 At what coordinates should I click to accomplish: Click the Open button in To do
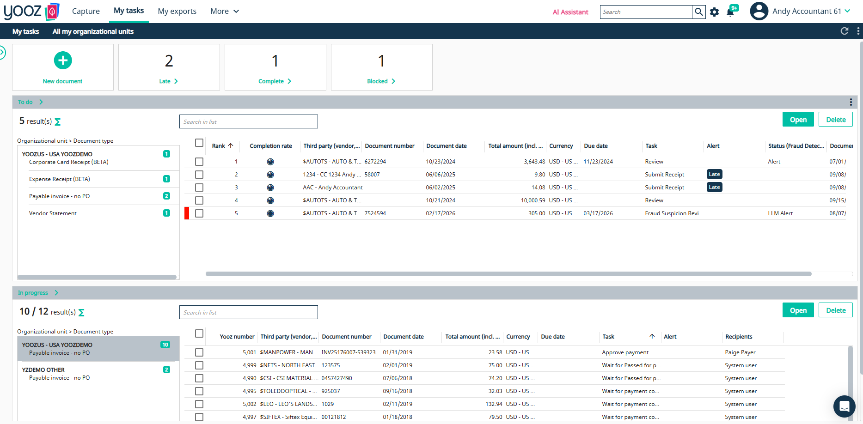(x=798, y=120)
